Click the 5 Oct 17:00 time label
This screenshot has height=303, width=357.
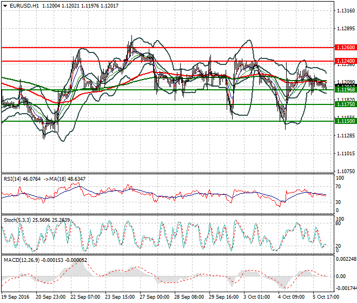(x=326, y=297)
